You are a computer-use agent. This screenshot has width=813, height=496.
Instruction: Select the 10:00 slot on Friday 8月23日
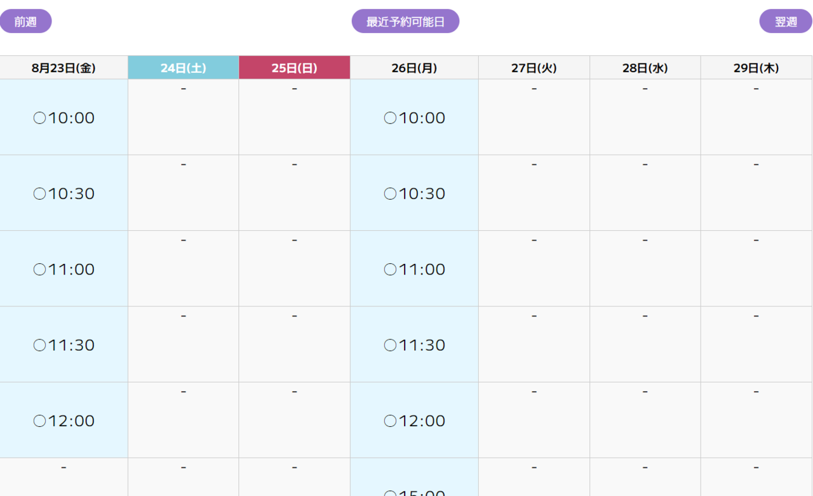pyautogui.click(x=64, y=118)
